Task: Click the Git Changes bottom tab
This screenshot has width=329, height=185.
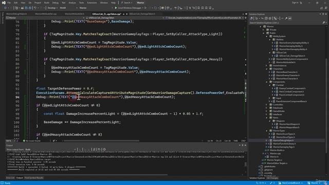Action: (x=272, y=178)
